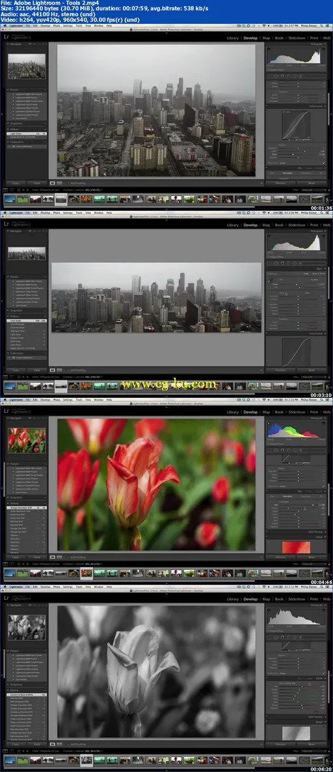The image size is (333, 772).
Task: Switch to Luminance tab in red tulip HSL panel
Action: pyautogui.click(x=306, y=496)
